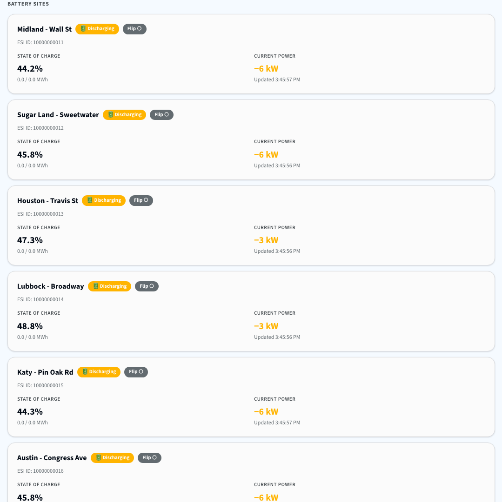
Task: Click the battery icon on Lubbock's Discharging badge
Action: click(95, 286)
